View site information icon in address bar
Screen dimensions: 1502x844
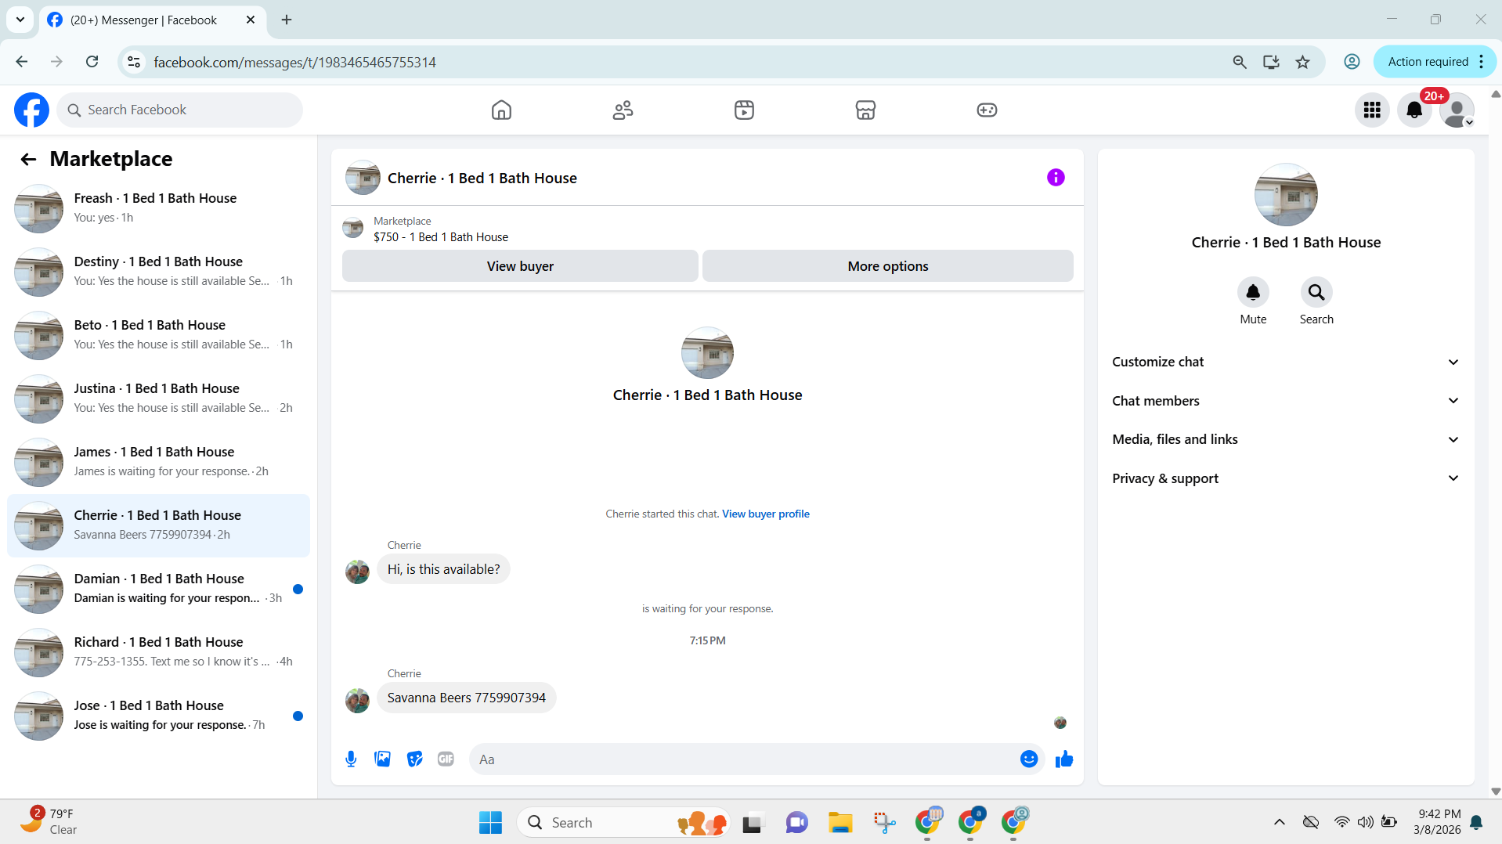[134, 62]
